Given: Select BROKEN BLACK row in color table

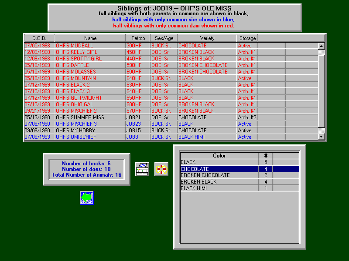Looking at the screenshot, I should click(x=240, y=182).
